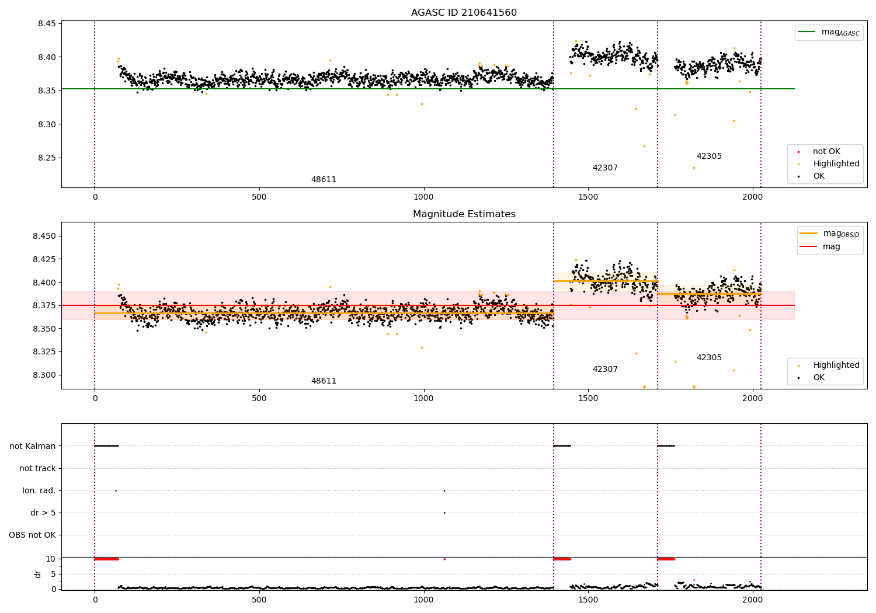Click the 8.425 y-axis tick label
The height and width of the screenshot is (613, 876).
click(45, 259)
